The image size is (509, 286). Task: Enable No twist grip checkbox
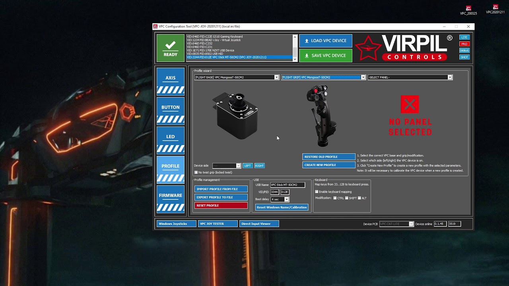[x=196, y=172]
